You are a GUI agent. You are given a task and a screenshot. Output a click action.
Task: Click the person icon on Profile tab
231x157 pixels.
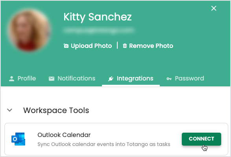[11, 78]
